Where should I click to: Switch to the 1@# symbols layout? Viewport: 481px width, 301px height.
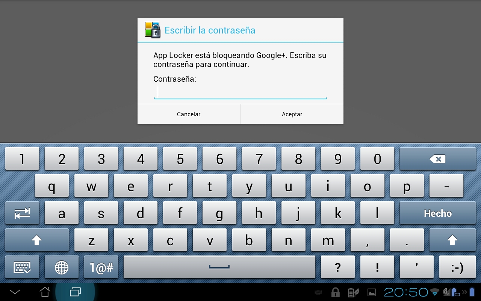tap(101, 268)
